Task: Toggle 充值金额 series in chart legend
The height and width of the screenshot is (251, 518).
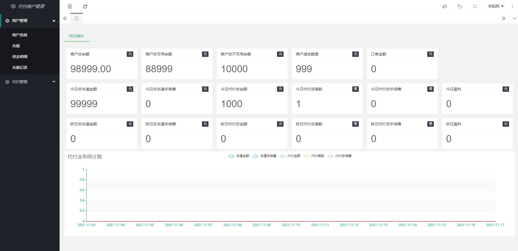Action: pyautogui.click(x=239, y=156)
